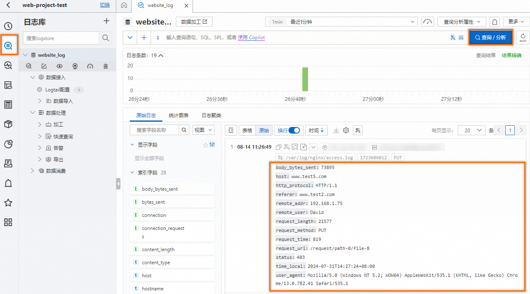
Task: Open the dashboard icon in left sidebar
Action: (x=8, y=85)
